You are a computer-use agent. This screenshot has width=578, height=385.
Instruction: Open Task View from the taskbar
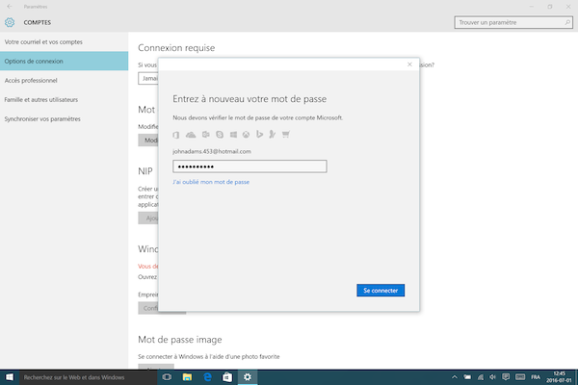[x=167, y=377]
